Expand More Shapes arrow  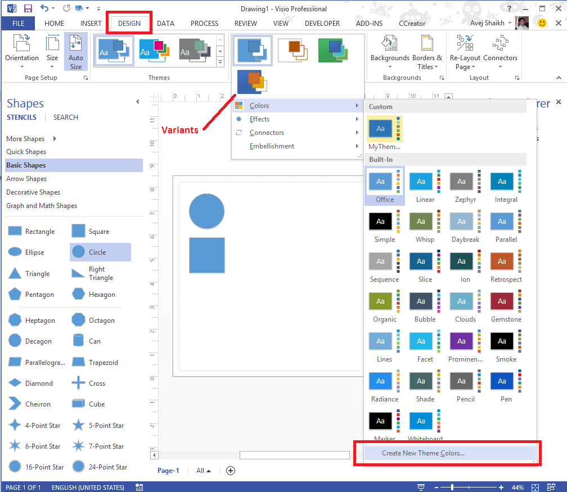(55, 138)
